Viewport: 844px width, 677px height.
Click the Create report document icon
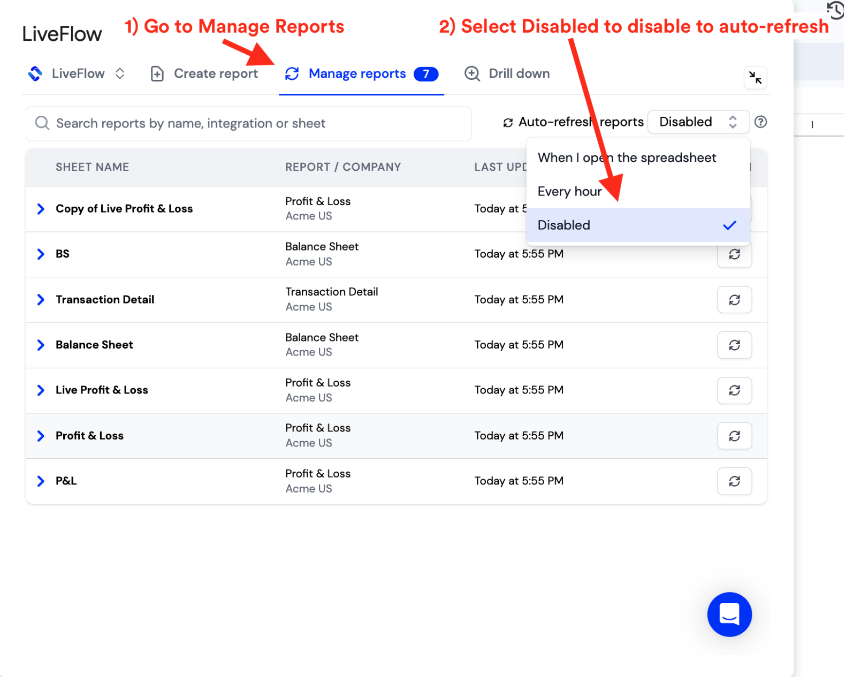click(x=157, y=74)
